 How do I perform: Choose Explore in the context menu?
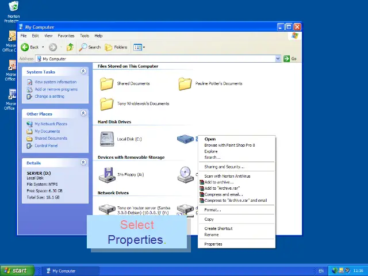pos(236,151)
